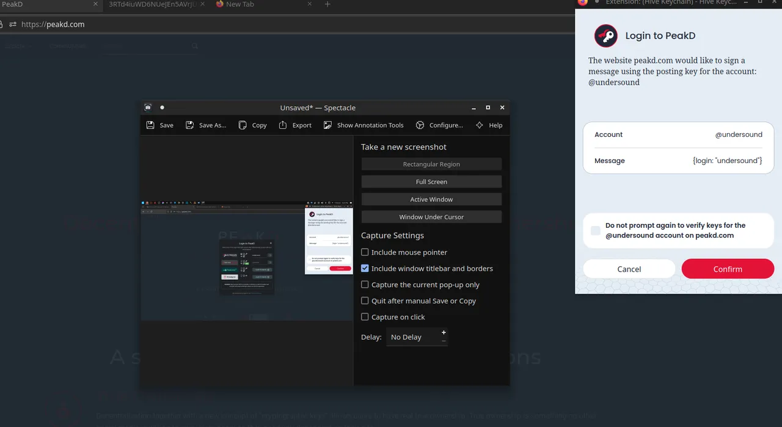Close the New Tab browser tab
Screen dimensions: 782x427
click(x=309, y=4)
